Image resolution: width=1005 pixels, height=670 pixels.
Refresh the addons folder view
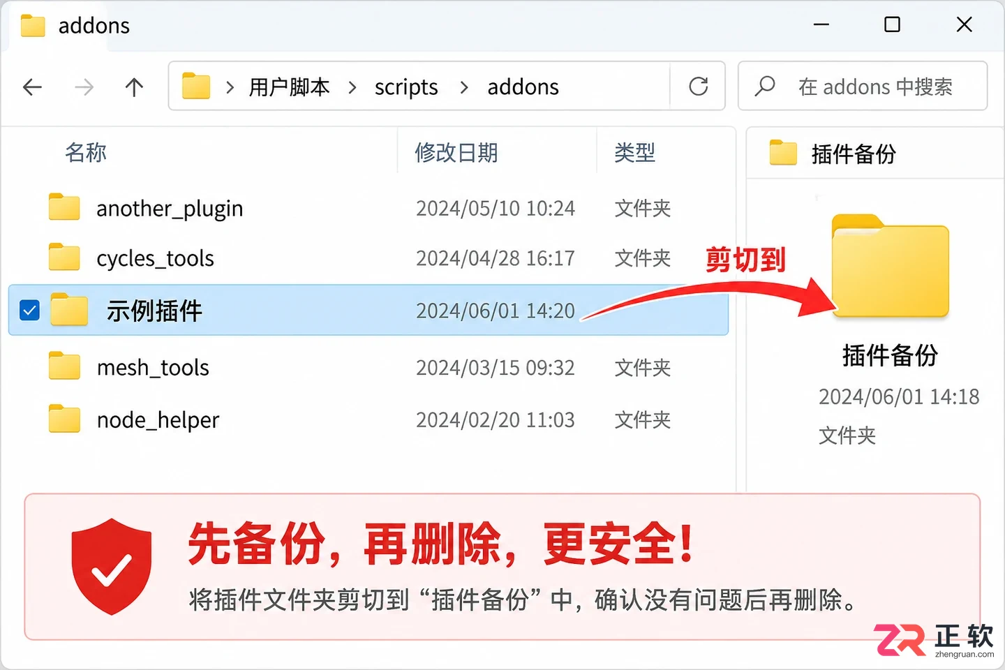pyautogui.click(x=699, y=86)
